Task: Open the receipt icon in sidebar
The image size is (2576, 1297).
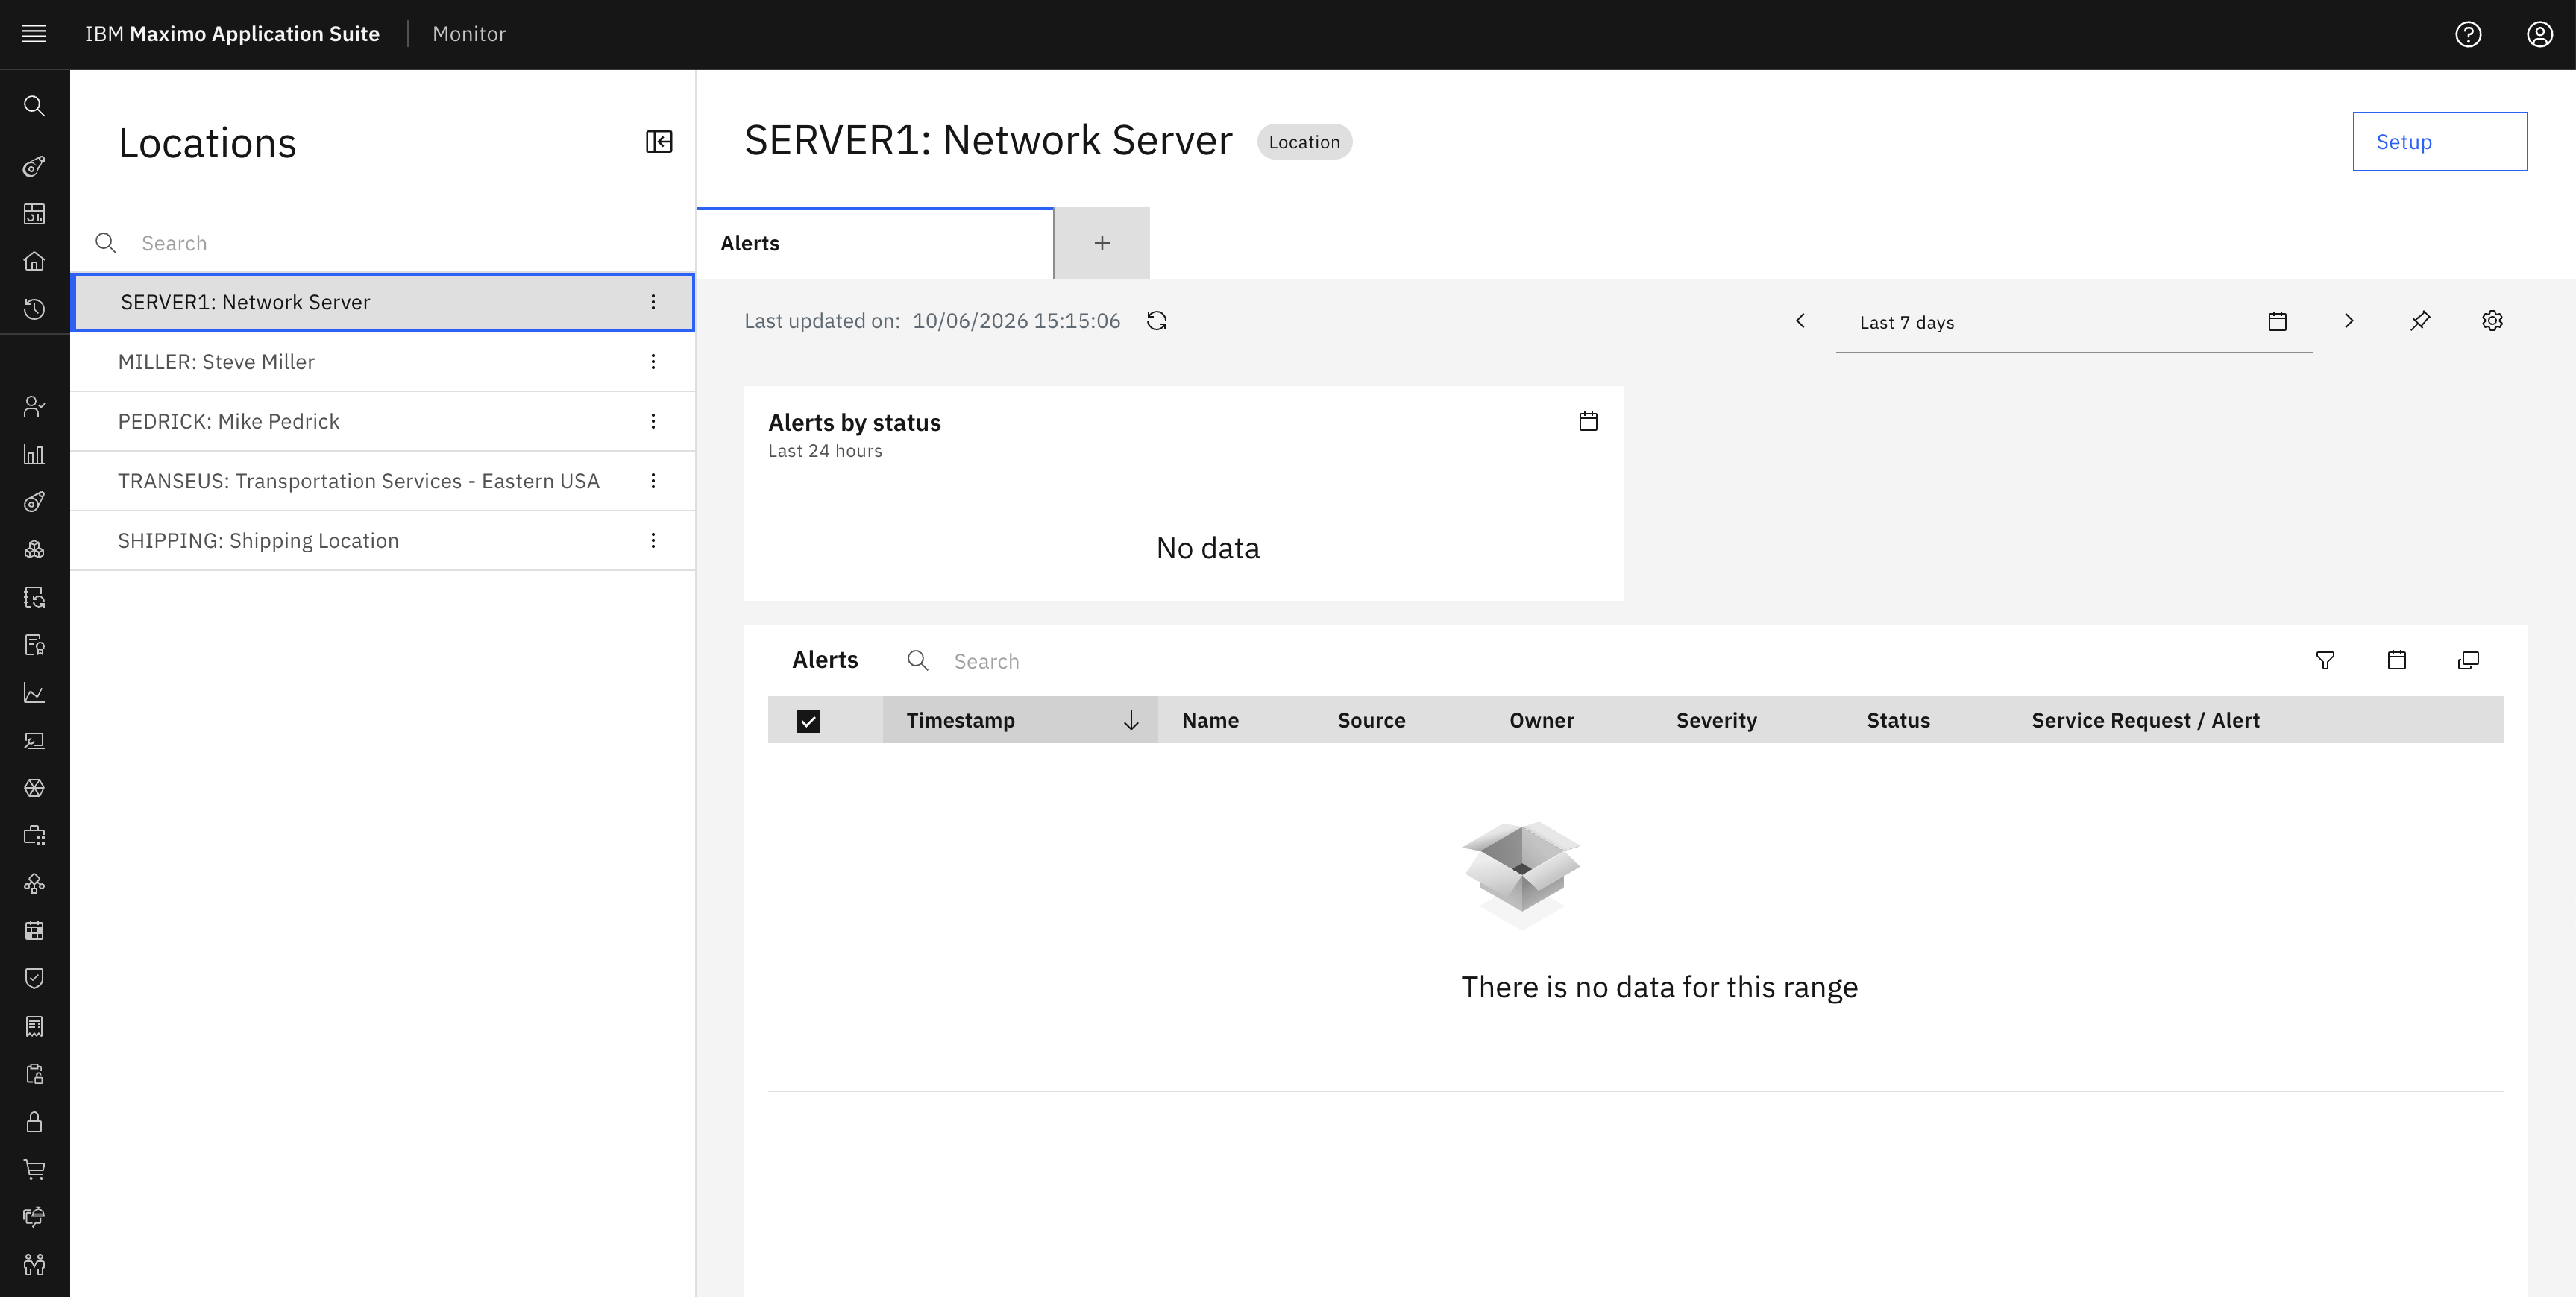Action: [x=34, y=1026]
